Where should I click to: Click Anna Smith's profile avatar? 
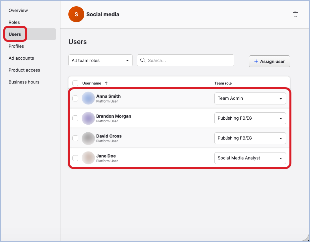(x=88, y=98)
